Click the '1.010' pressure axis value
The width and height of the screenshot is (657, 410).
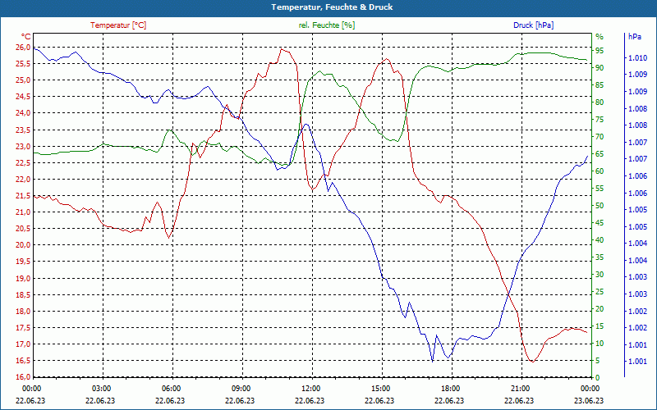pyautogui.click(x=637, y=57)
